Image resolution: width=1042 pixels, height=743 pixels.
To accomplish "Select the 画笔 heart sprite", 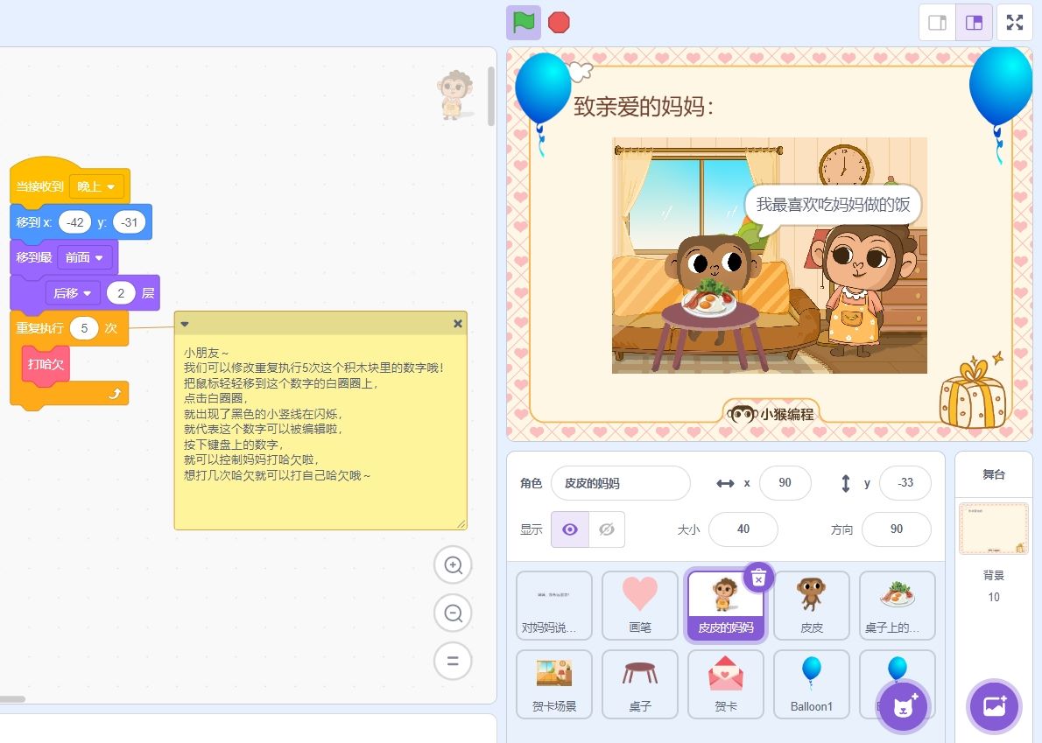I will point(640,605).
